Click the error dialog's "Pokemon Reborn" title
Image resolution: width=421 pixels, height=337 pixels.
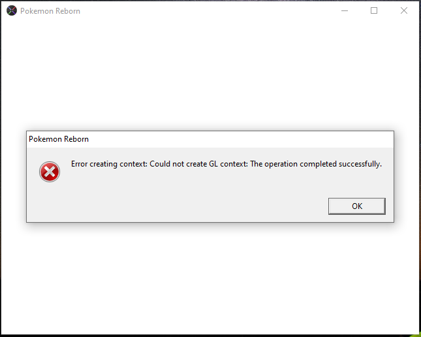[59, 139]
